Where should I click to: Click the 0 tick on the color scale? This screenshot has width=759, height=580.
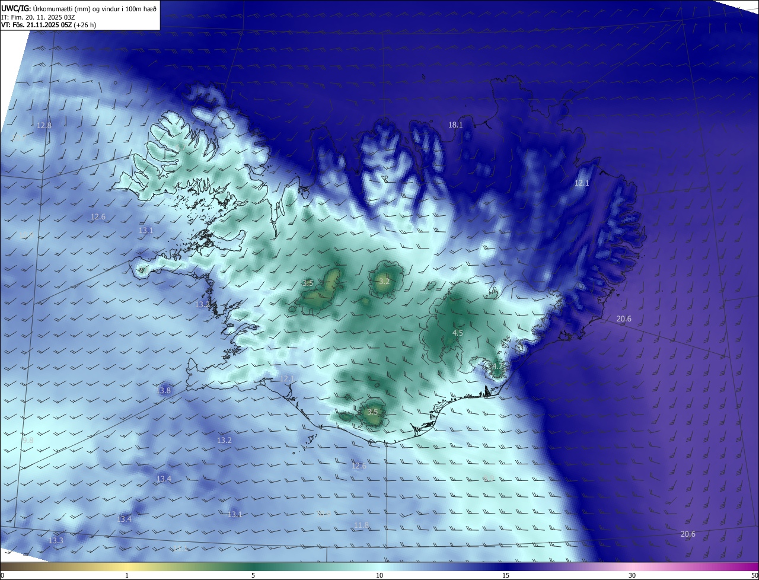pos(2,575)
